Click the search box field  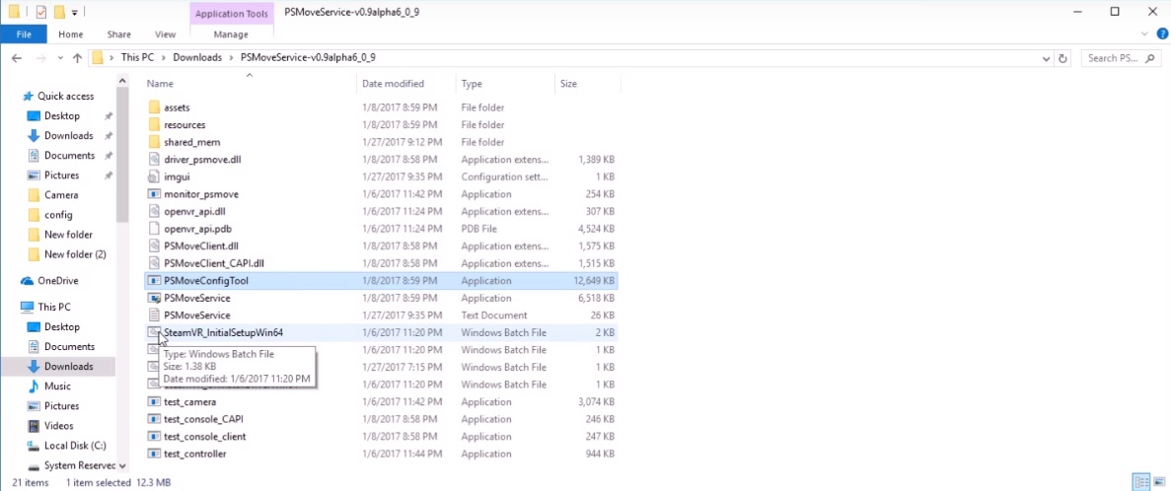pyautogui.click(x=1122, y=57)
